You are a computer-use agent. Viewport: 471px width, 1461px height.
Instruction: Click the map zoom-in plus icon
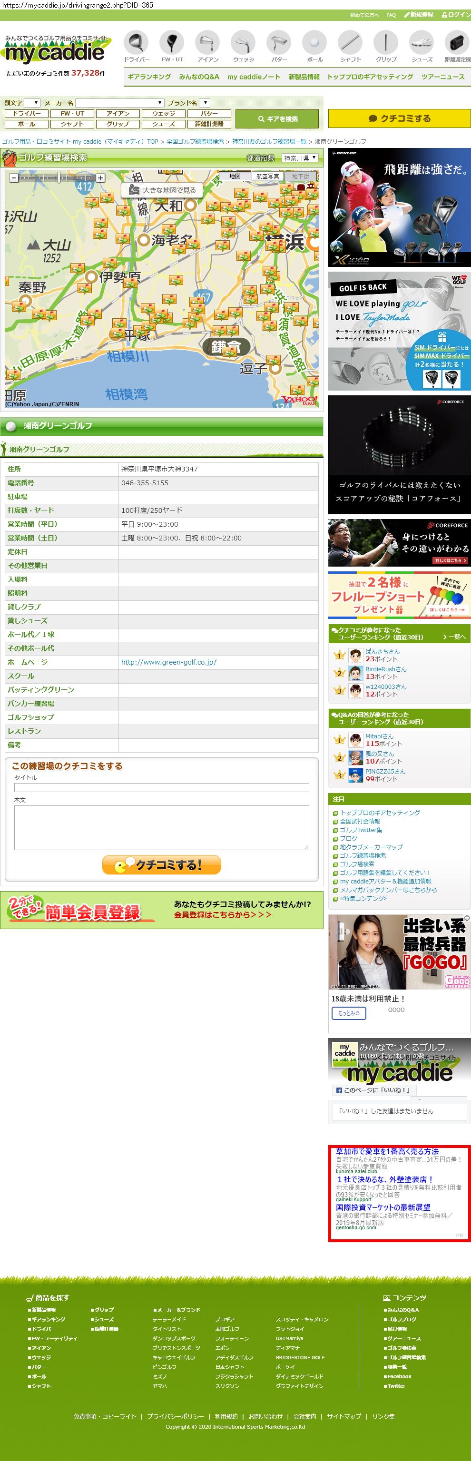tap(100, 178)
